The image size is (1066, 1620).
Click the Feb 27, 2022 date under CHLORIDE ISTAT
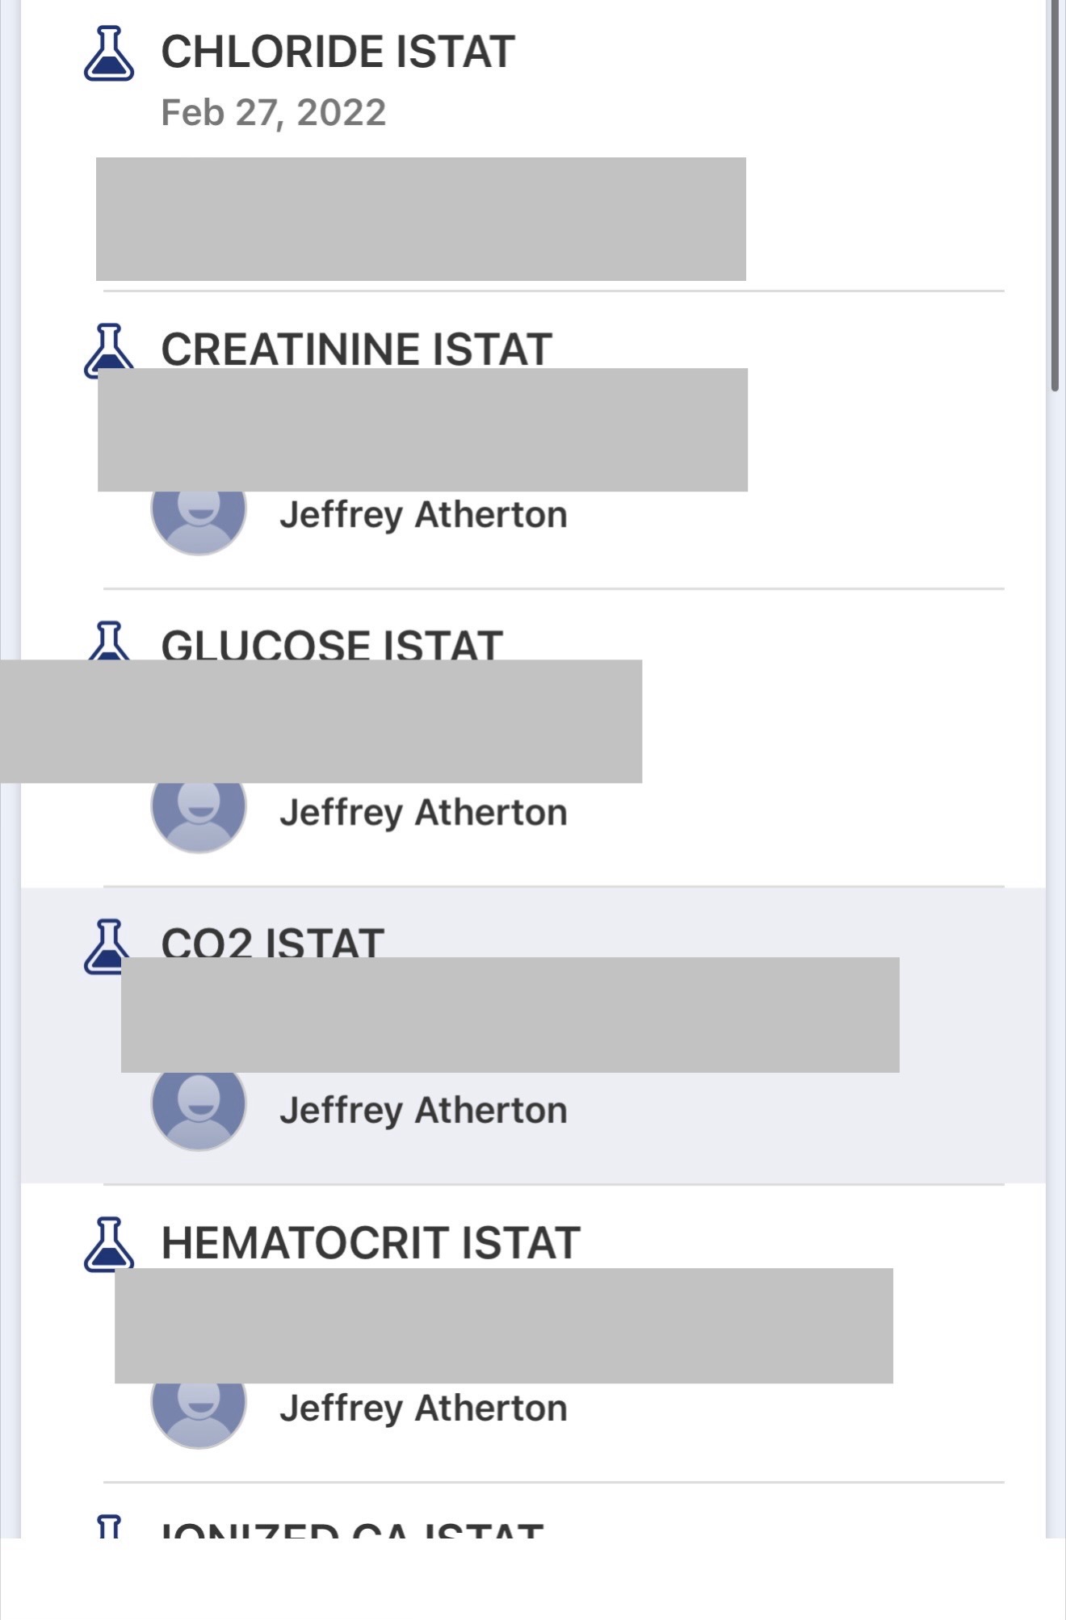click(273, 113)
